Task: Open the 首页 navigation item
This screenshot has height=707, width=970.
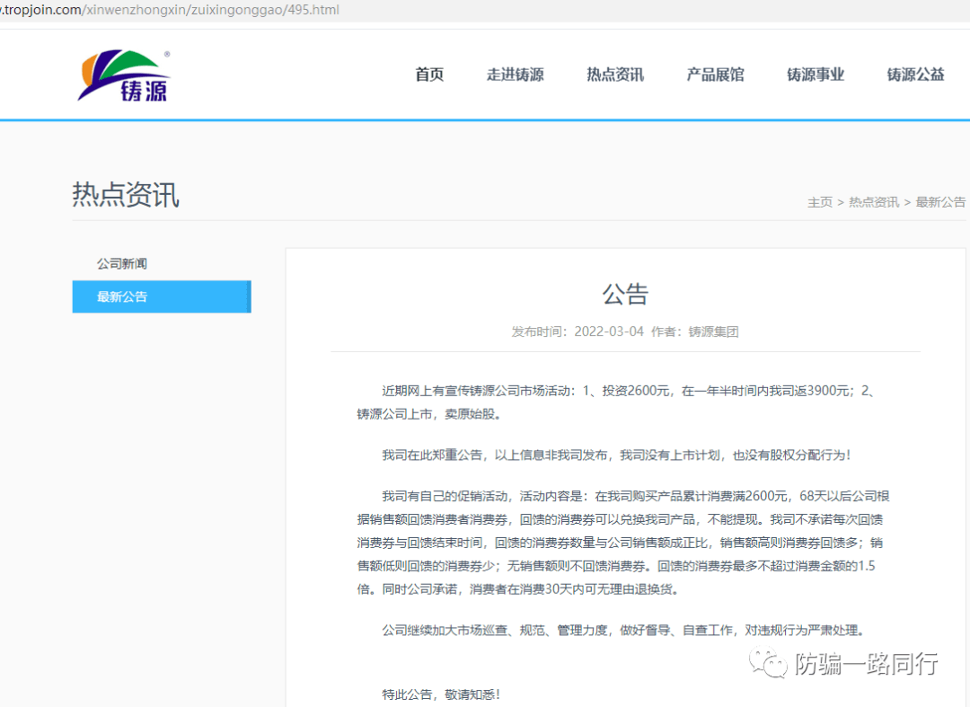Action: point(429,75)
